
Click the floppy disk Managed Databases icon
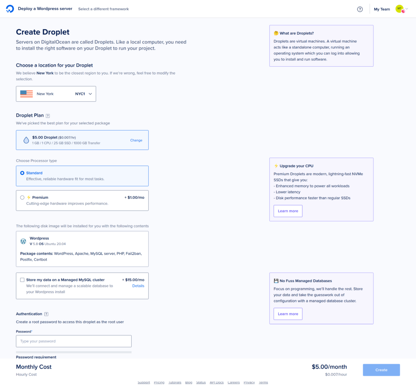tap(276, 280)
